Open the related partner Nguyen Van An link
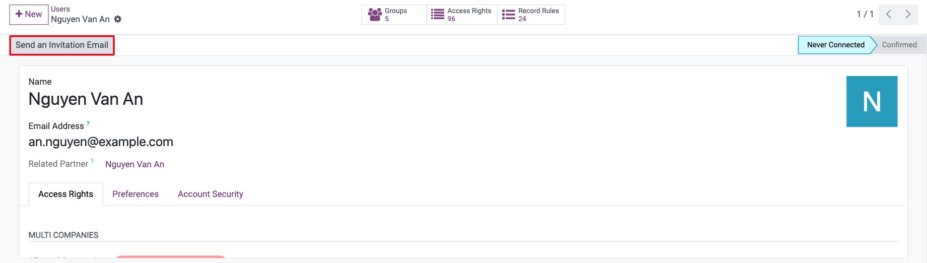 tap(135, 164)
